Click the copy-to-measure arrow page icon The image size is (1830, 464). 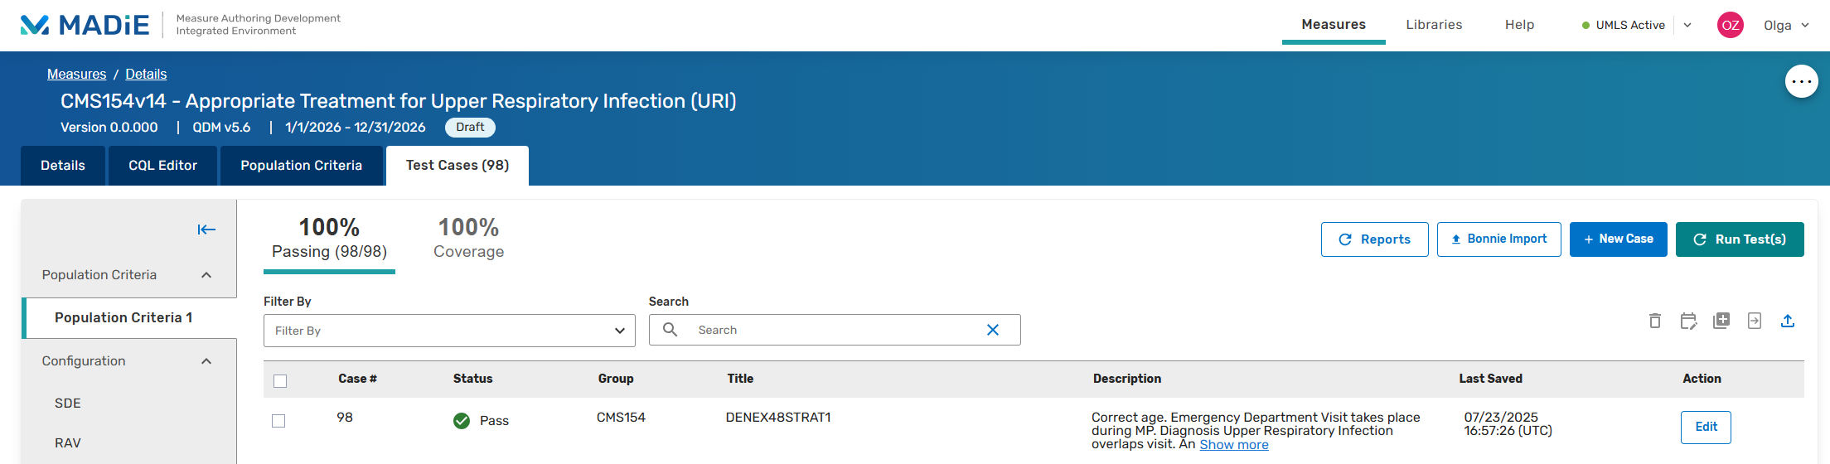pyautogui.click(x=1755, y=321)
